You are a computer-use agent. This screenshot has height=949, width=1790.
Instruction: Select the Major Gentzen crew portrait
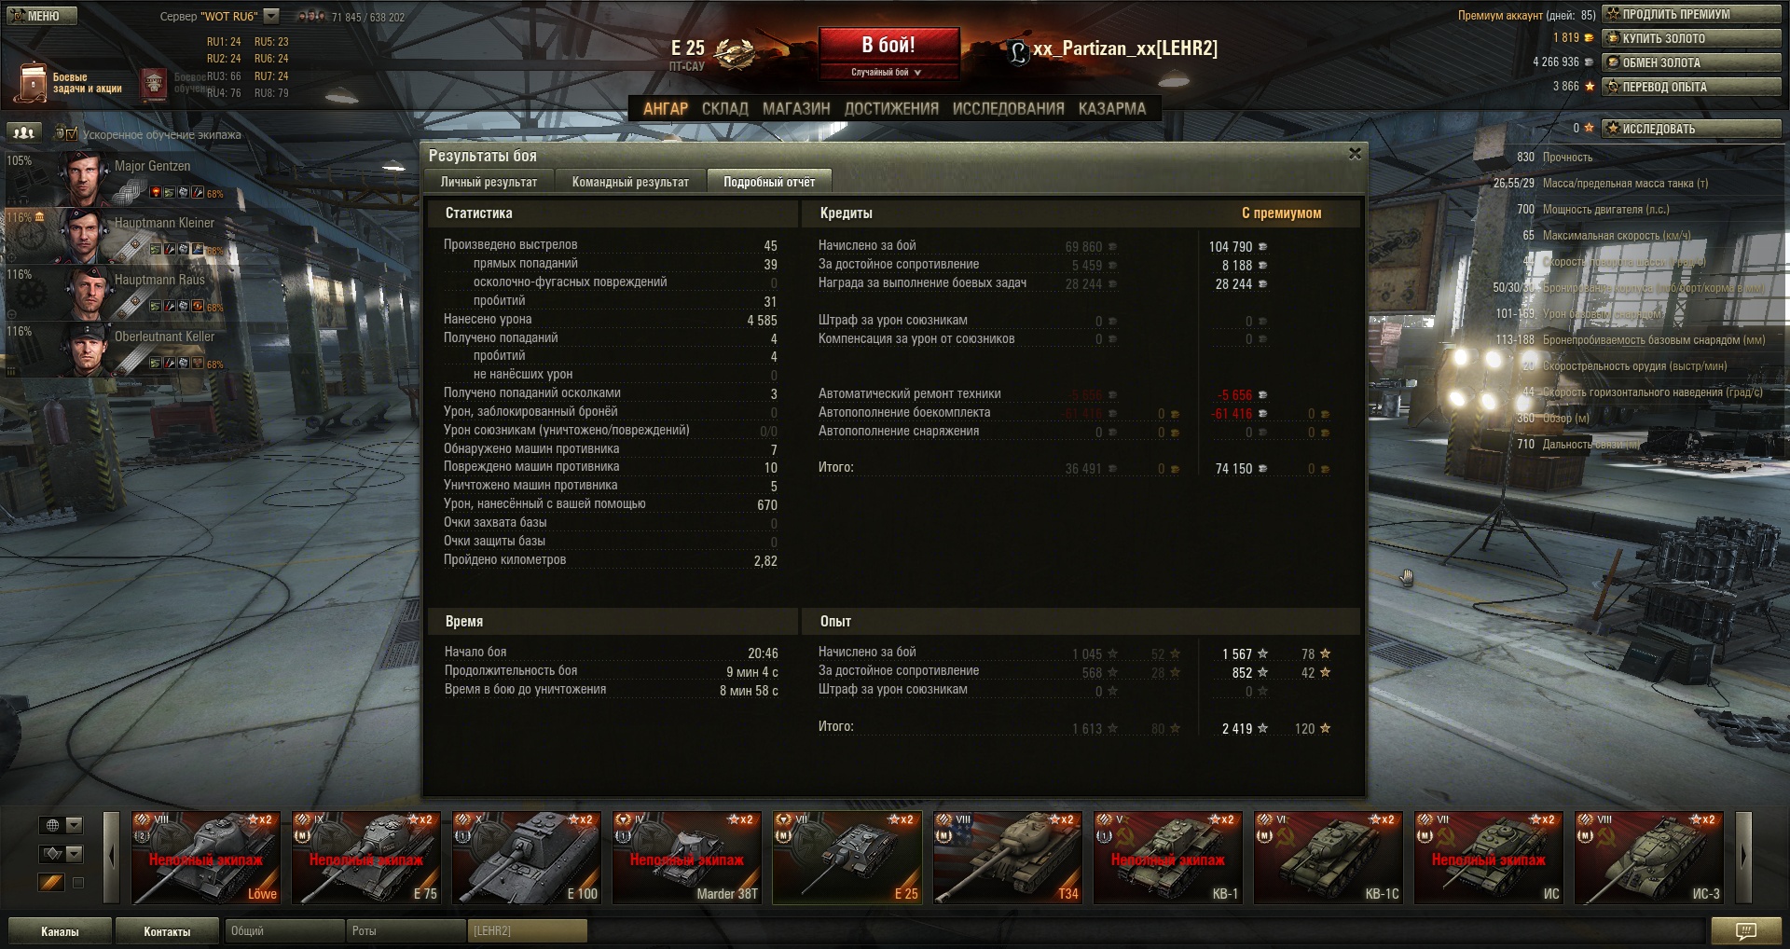(84, 178)
